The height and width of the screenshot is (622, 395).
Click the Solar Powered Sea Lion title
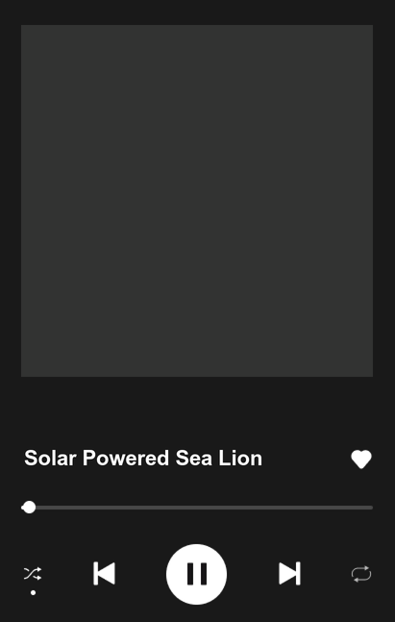point(143,459)
